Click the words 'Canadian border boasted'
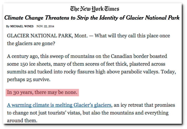187x129 pixels. (x=139, y=56)
